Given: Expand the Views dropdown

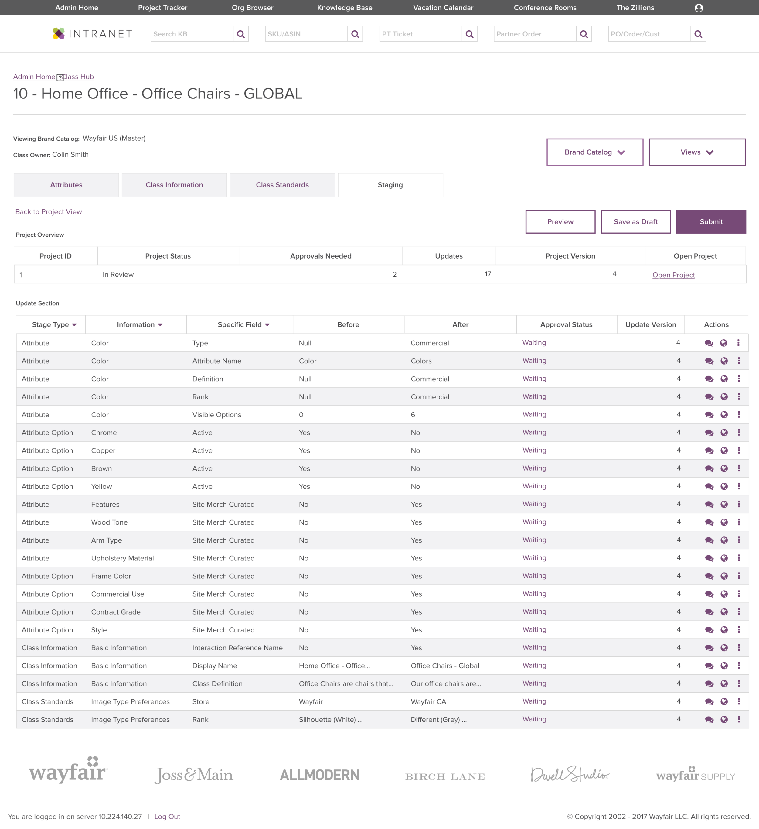Looking at the screenshot, I should pos(697,152).
